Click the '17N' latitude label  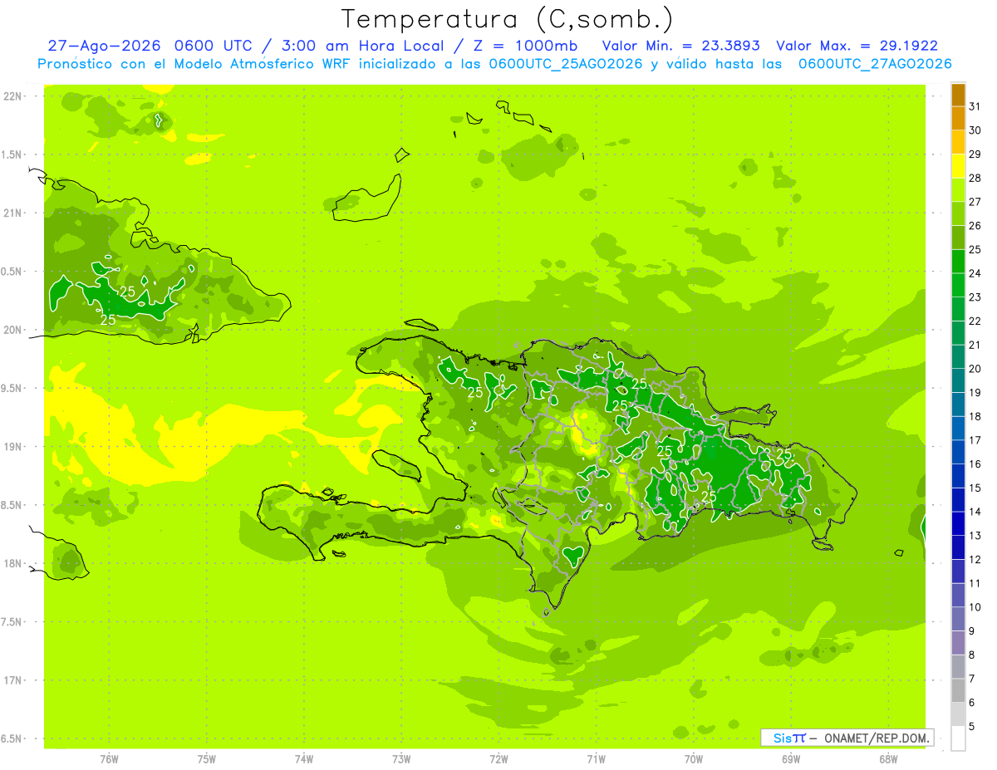pyautogui.click(x=13, y=680)
